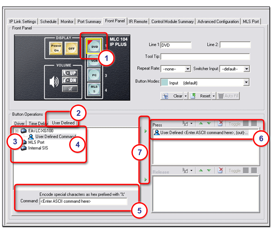This screenshot has width=272, height=232.
Task: Click the Command ASCII input field
Action: (83, 201)
